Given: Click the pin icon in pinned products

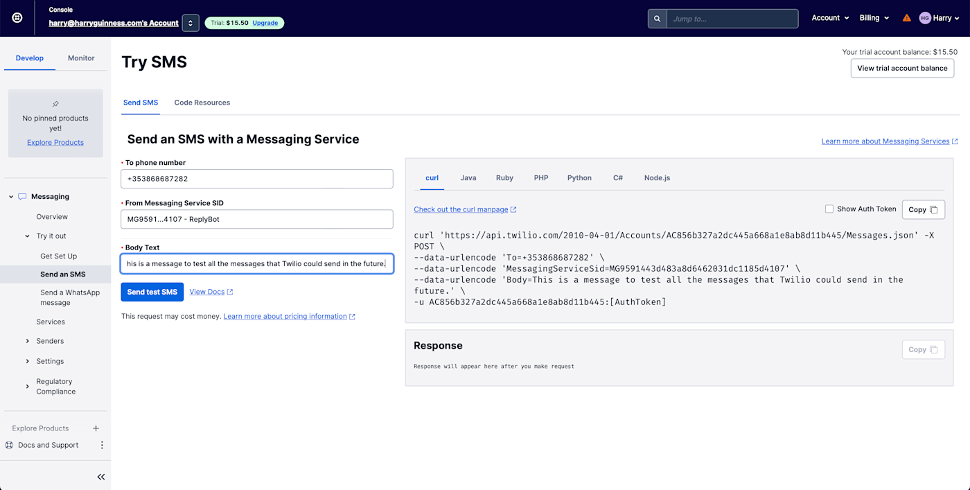Looking at the screenshot, I should coord(55,104).
